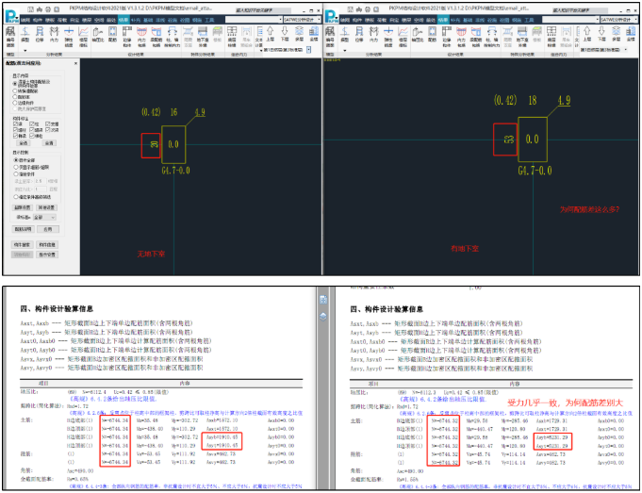Open 弹性挠度 elastic deflection in left window

point(69,36)
